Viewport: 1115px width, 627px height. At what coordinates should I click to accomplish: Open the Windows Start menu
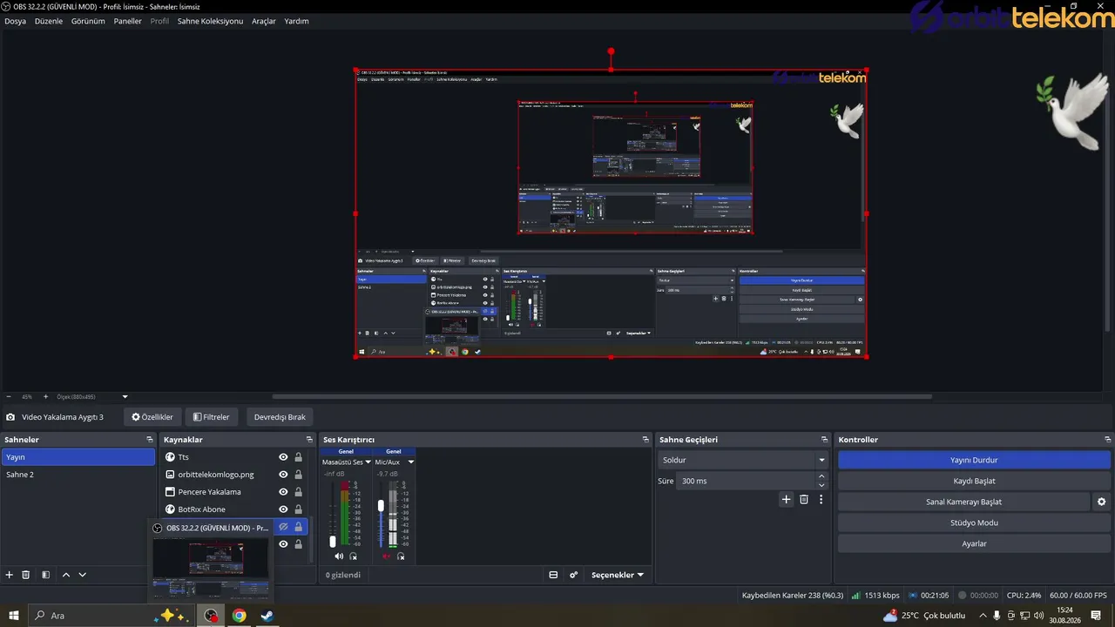pyautogui.click(x=14, y=616)
